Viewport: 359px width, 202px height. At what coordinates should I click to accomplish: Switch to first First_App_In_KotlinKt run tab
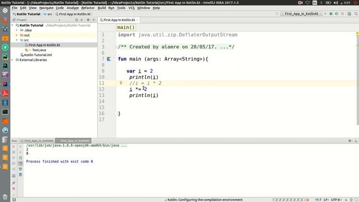[x=37, y=141]
